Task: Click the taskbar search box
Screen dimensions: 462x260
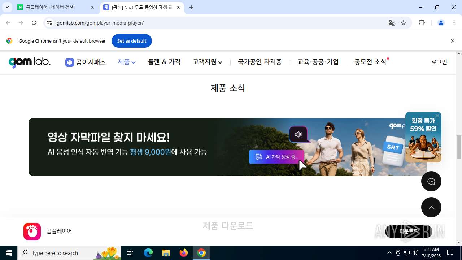Action: [x=70, y=253]
